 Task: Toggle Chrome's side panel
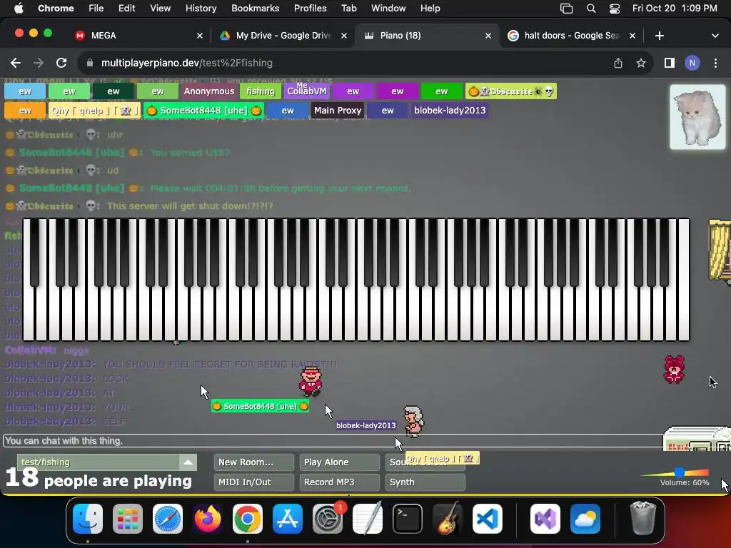coord(670,63)
